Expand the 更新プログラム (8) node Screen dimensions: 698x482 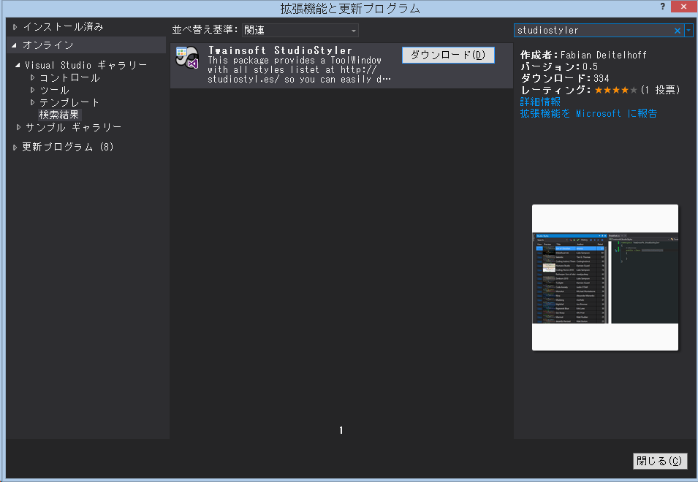point(15,148)
